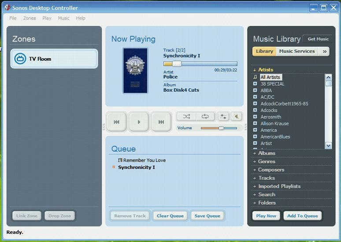
Task: Click the Remove Track button
Action: [130, 216]
